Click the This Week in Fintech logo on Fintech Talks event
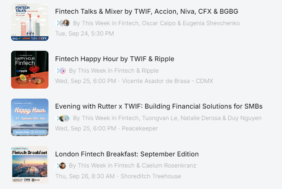This screenshot has height=189, width=282. (57, 23)
